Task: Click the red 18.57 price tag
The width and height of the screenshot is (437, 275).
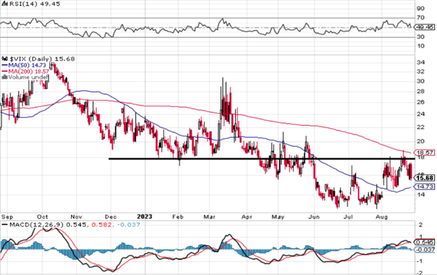Action: (x=425, y=153)
